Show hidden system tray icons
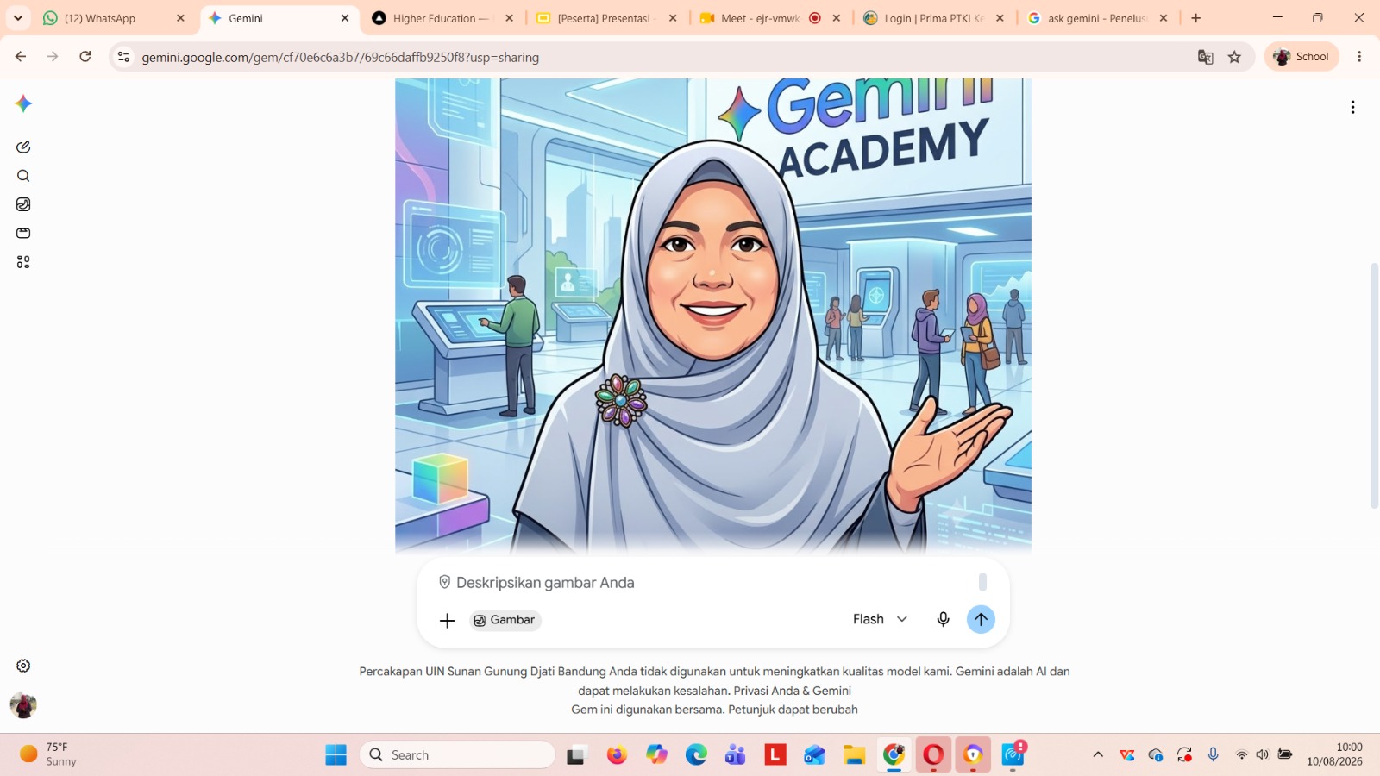The width and height of the screenshot is (1380, 776). pos(1098,755)
